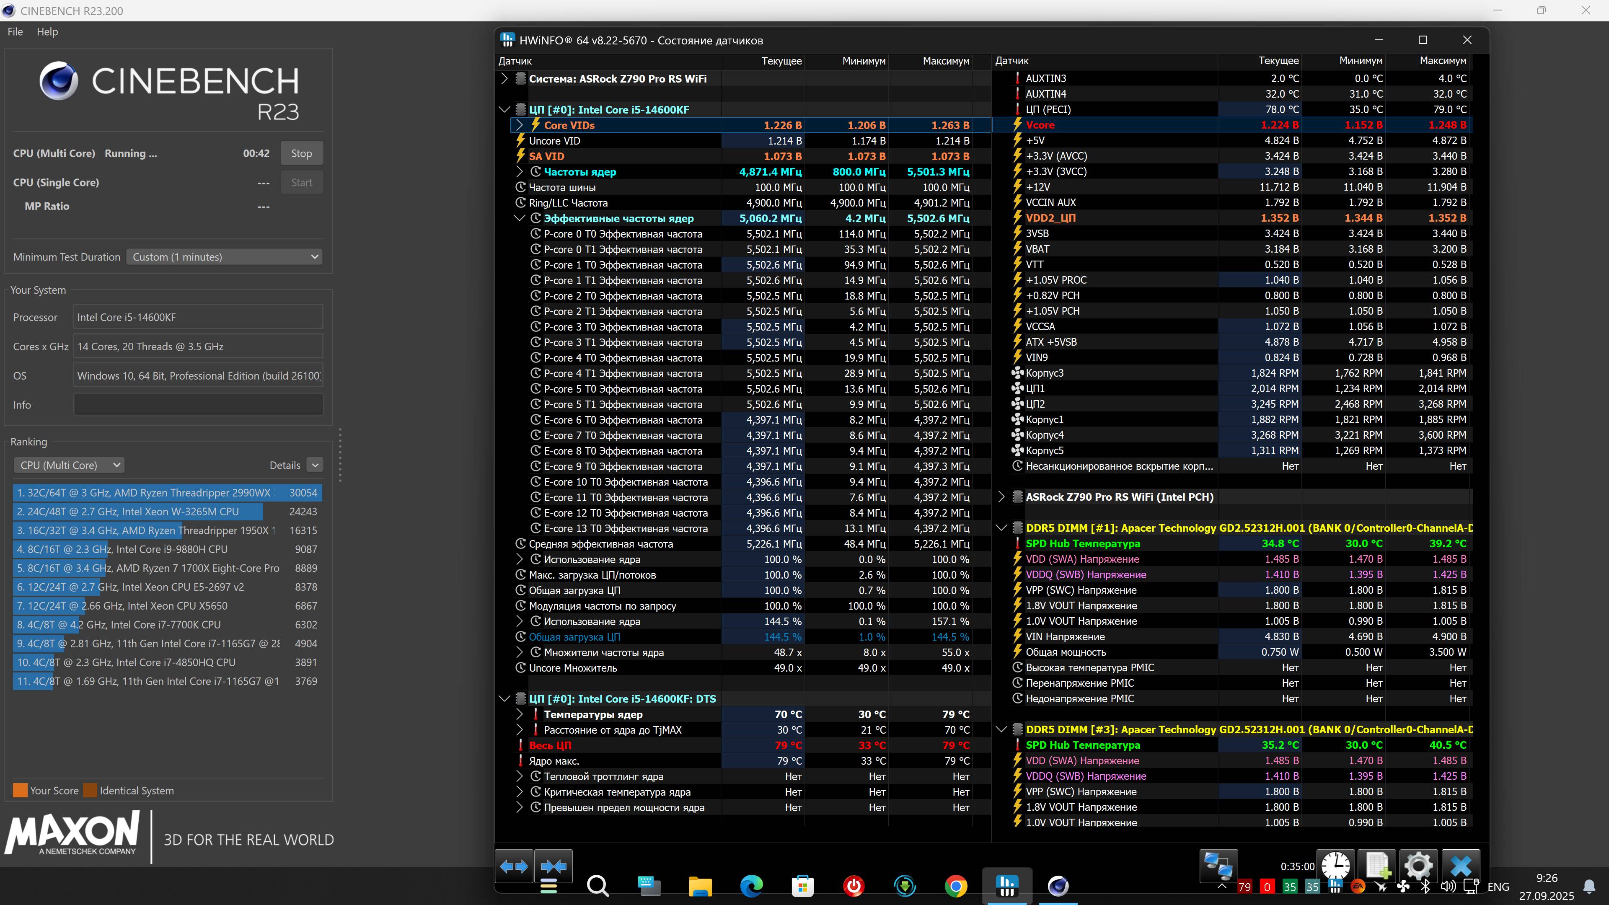
Task: Stop the running multi core test
Action: (x=301, y=154)
